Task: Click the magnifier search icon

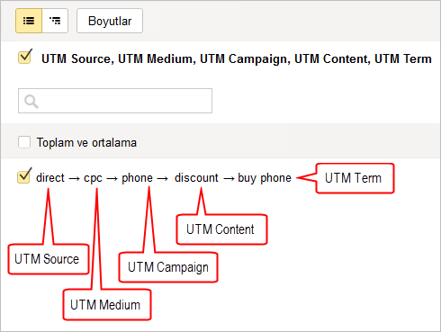Action: [31, 102]
